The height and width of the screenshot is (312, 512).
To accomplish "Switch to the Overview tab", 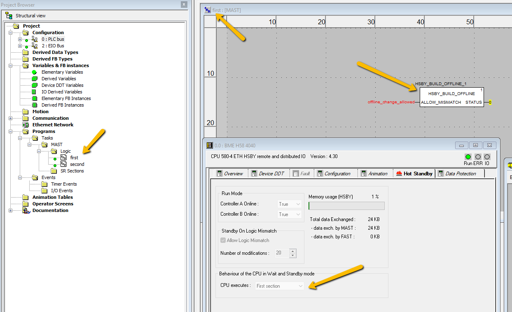I will (x=230, y=174).
